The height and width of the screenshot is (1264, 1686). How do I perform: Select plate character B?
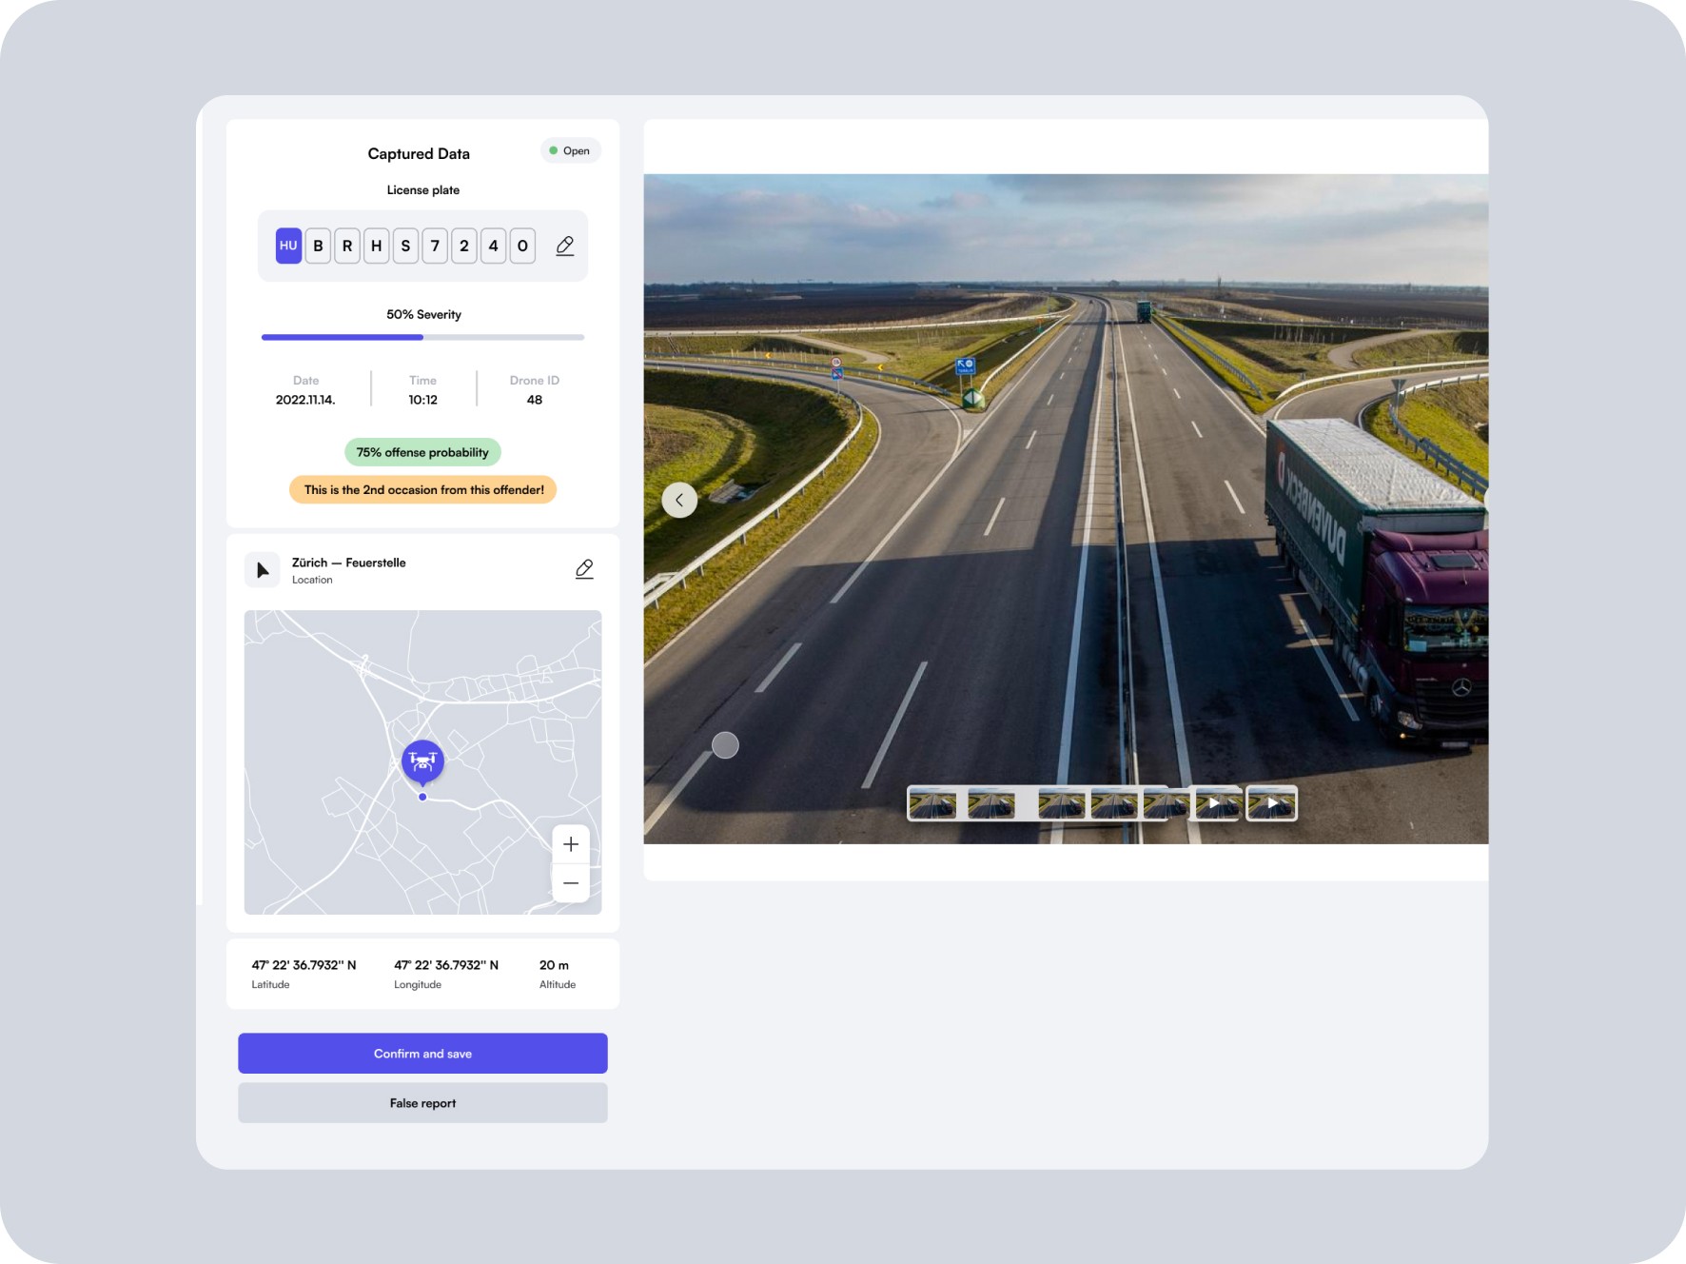click(318, 246)
